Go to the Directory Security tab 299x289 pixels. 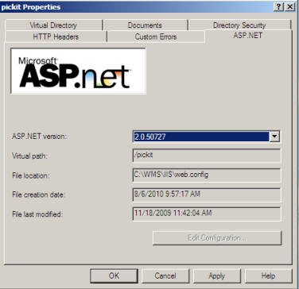click(239, 25)
